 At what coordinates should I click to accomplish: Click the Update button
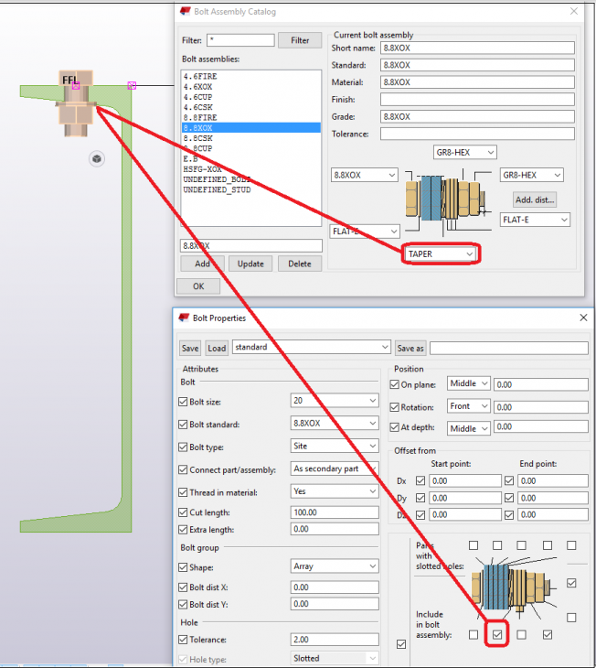[250, 264]
